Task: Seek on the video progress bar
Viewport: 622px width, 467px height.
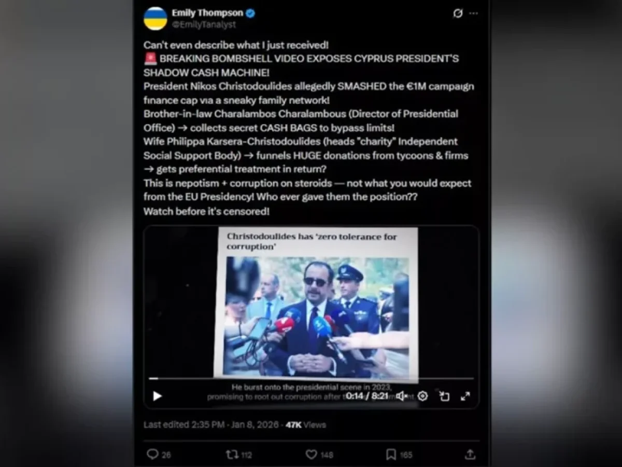Action: tap(311, 378)
